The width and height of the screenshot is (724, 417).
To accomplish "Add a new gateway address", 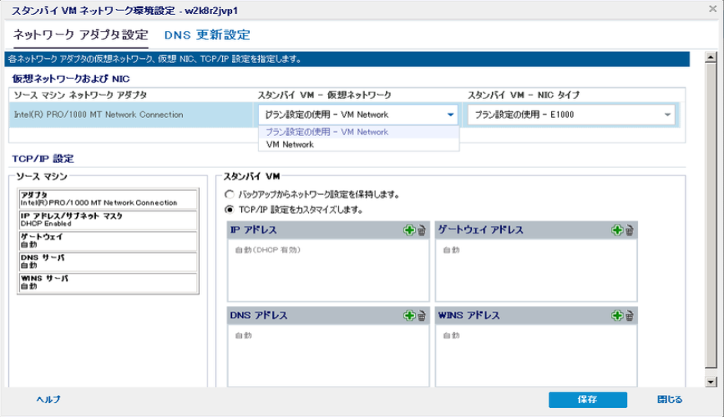I will click(617, 229).
